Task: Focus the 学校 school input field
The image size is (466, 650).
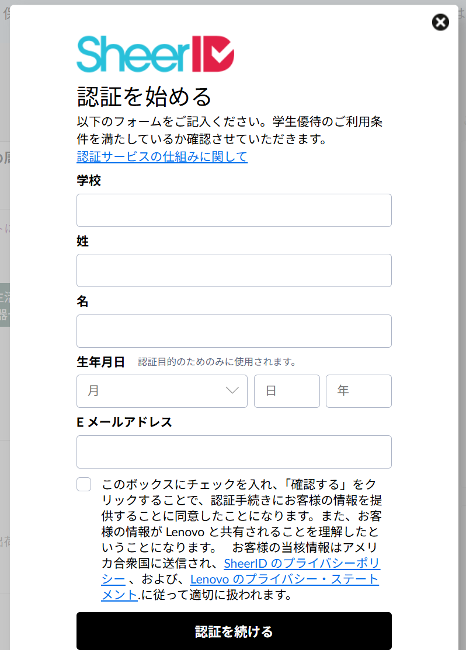Action: click(234, 210)
